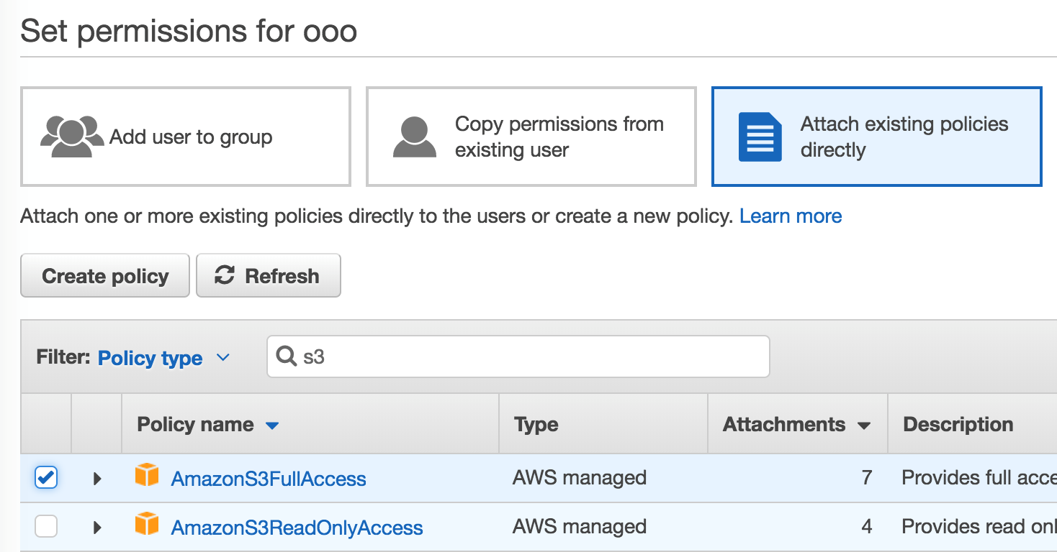The height and width of the screenshot is (552, 1057).
Task: Open the Policy type filter dropdown
Action: point(163,358)
